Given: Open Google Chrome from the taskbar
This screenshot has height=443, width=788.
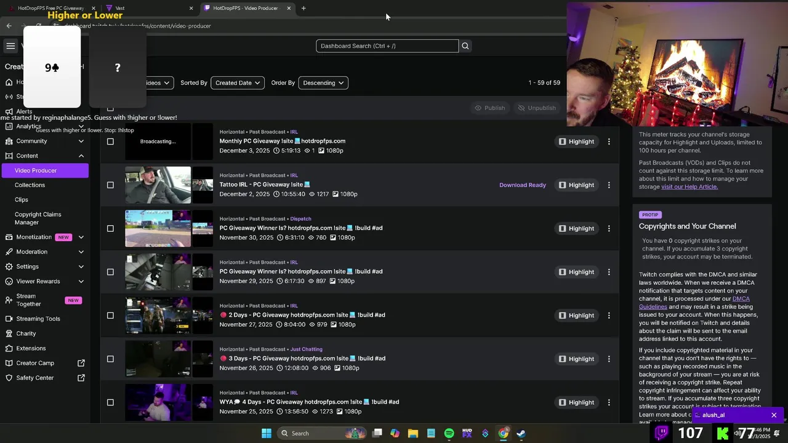Looking at the screenshot, I should 503,433.
